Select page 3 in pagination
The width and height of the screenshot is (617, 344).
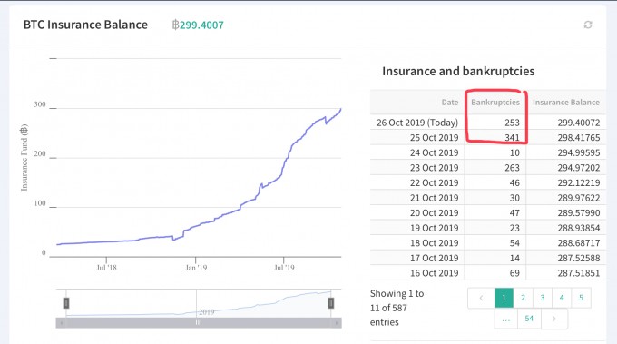click(543, 298)
